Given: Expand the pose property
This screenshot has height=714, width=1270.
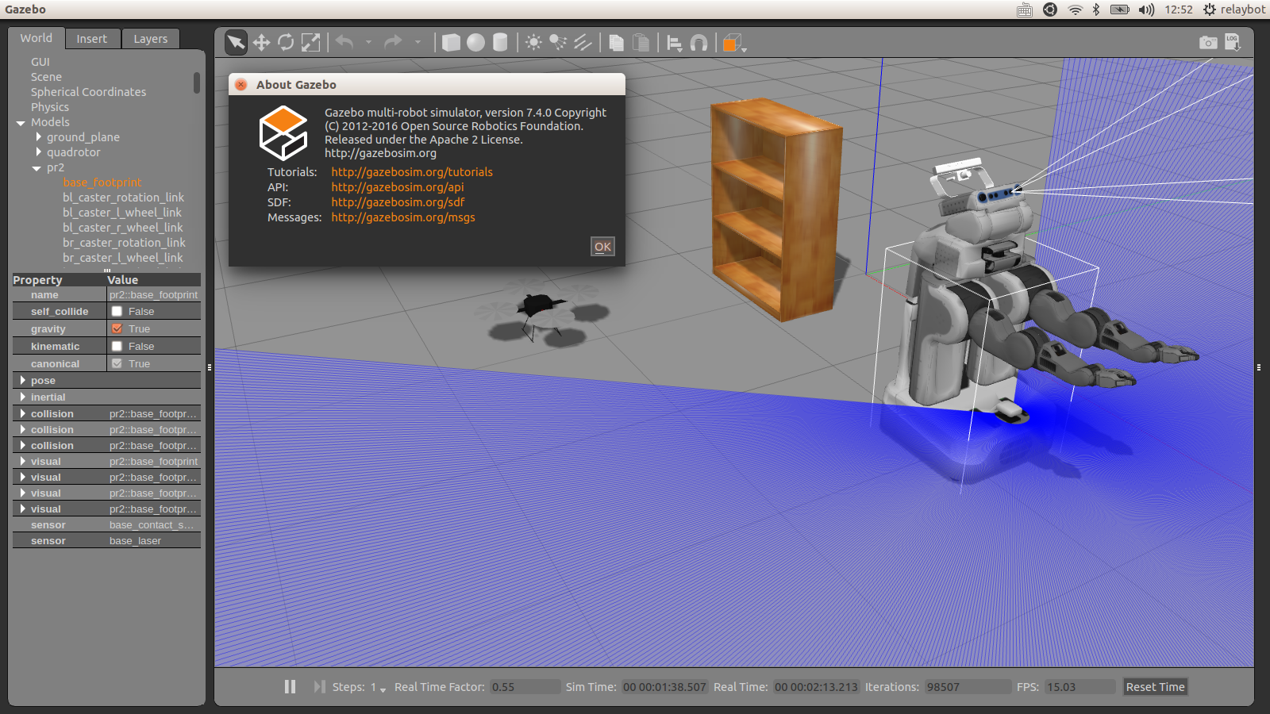Looking at the screenshot, I should (23, 381).
